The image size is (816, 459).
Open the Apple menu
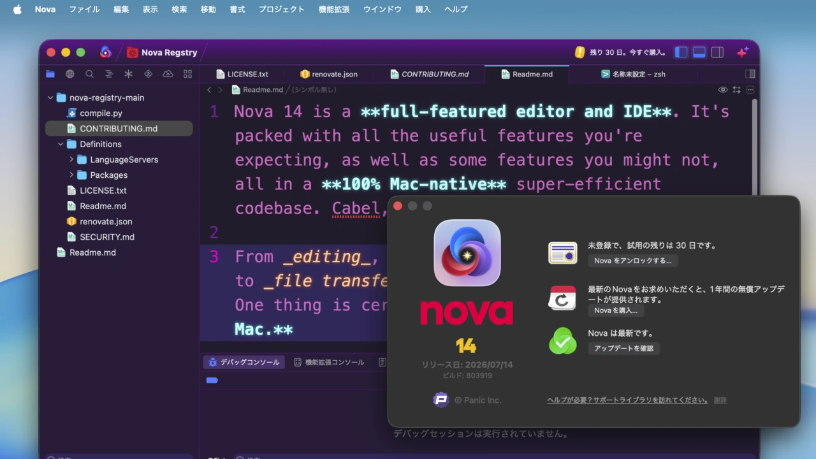pyautogui.click(x=17, y=9)
